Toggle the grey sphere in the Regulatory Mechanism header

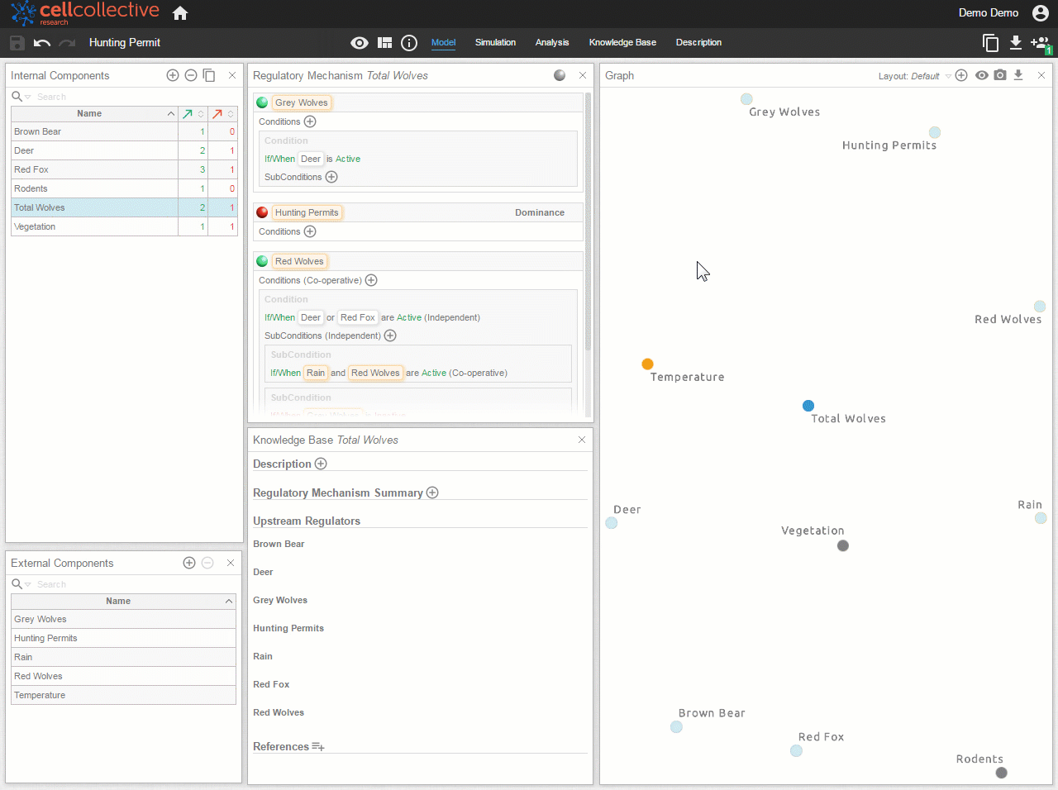[x=560, y=75]
